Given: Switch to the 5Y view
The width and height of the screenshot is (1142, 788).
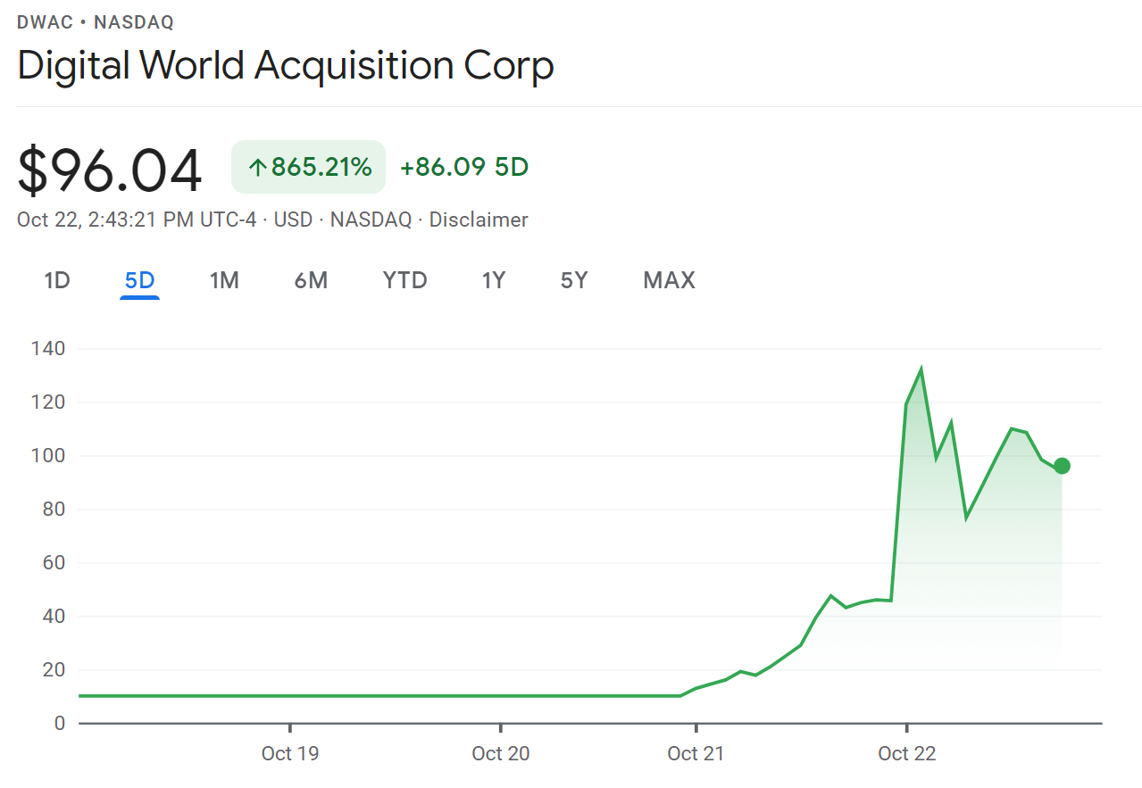Looking at the screenshot, I should coord(573,279).
